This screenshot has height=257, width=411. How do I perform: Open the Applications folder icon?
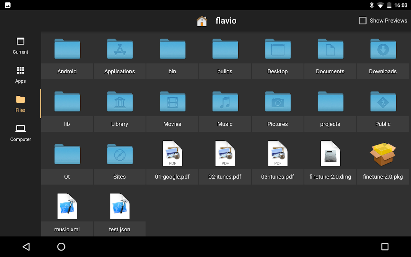coord(120,49)
